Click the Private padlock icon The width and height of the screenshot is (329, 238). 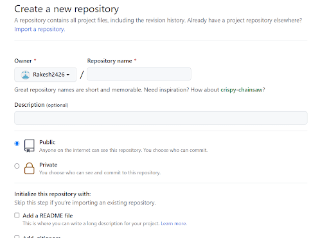click(30, 169)
